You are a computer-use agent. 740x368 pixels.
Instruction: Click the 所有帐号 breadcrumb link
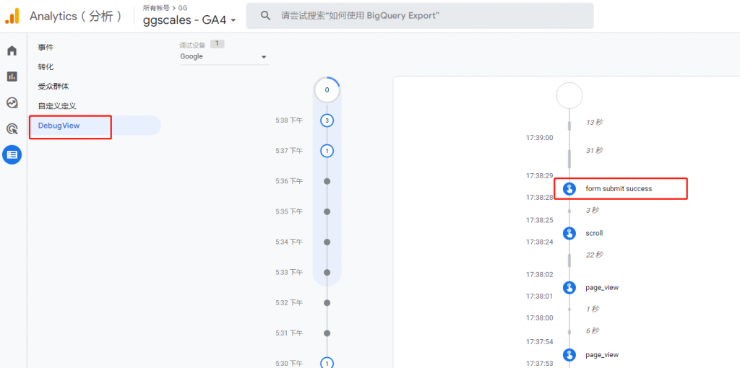click(x=156, y=8)
